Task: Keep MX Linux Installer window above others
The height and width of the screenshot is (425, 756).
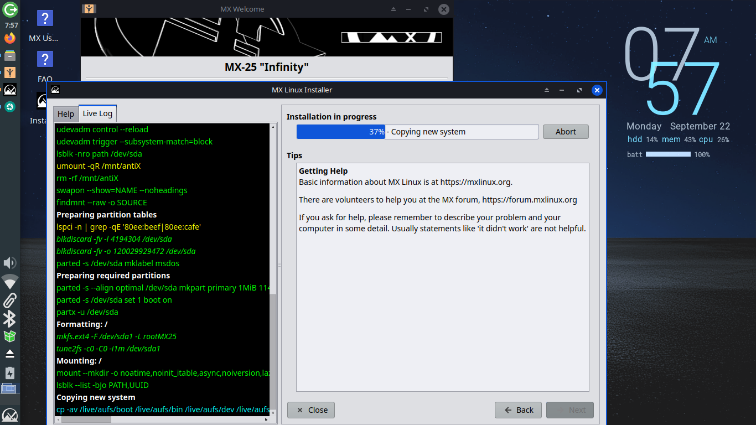Action: click(x=547, y=90)
